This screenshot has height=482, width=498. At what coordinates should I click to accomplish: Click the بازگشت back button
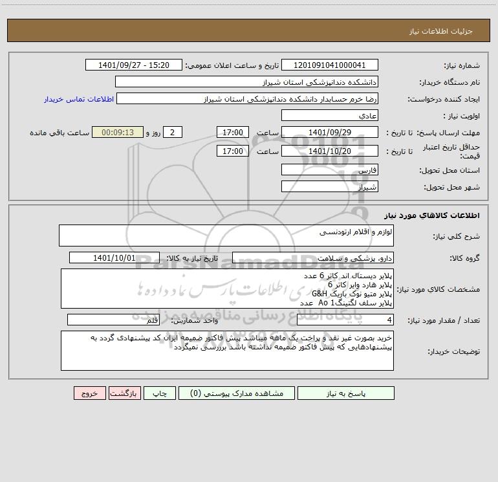click(x=124, y=393)
